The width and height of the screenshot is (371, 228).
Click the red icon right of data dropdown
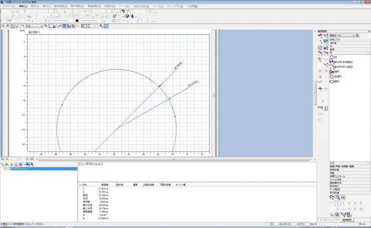click(358, 36)
